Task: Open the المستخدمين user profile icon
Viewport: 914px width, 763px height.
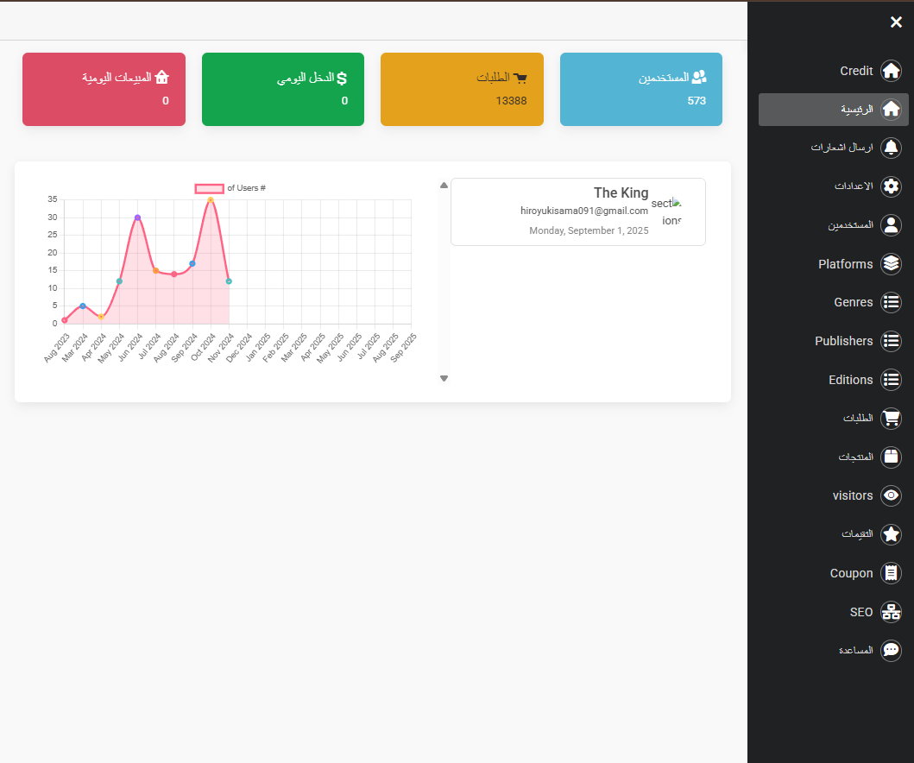Action: [891, 225]
